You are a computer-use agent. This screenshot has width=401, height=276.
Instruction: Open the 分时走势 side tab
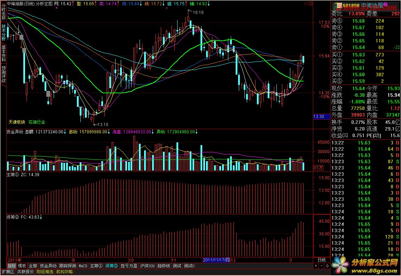3,11
